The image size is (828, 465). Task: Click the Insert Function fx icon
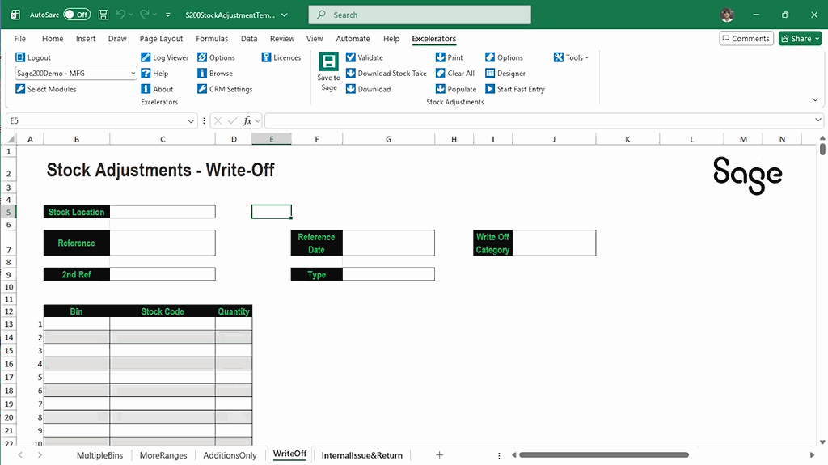click(x=247, y=121)
